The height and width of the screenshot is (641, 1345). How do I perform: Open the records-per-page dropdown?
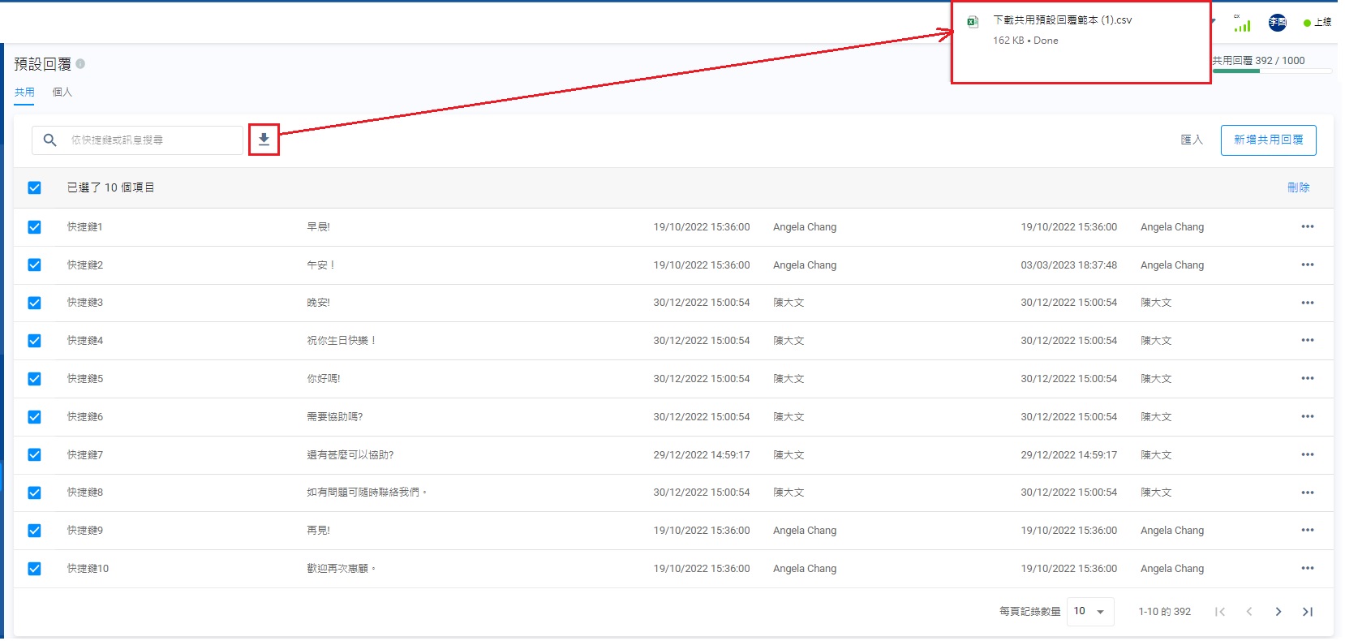click(1089, 612)
